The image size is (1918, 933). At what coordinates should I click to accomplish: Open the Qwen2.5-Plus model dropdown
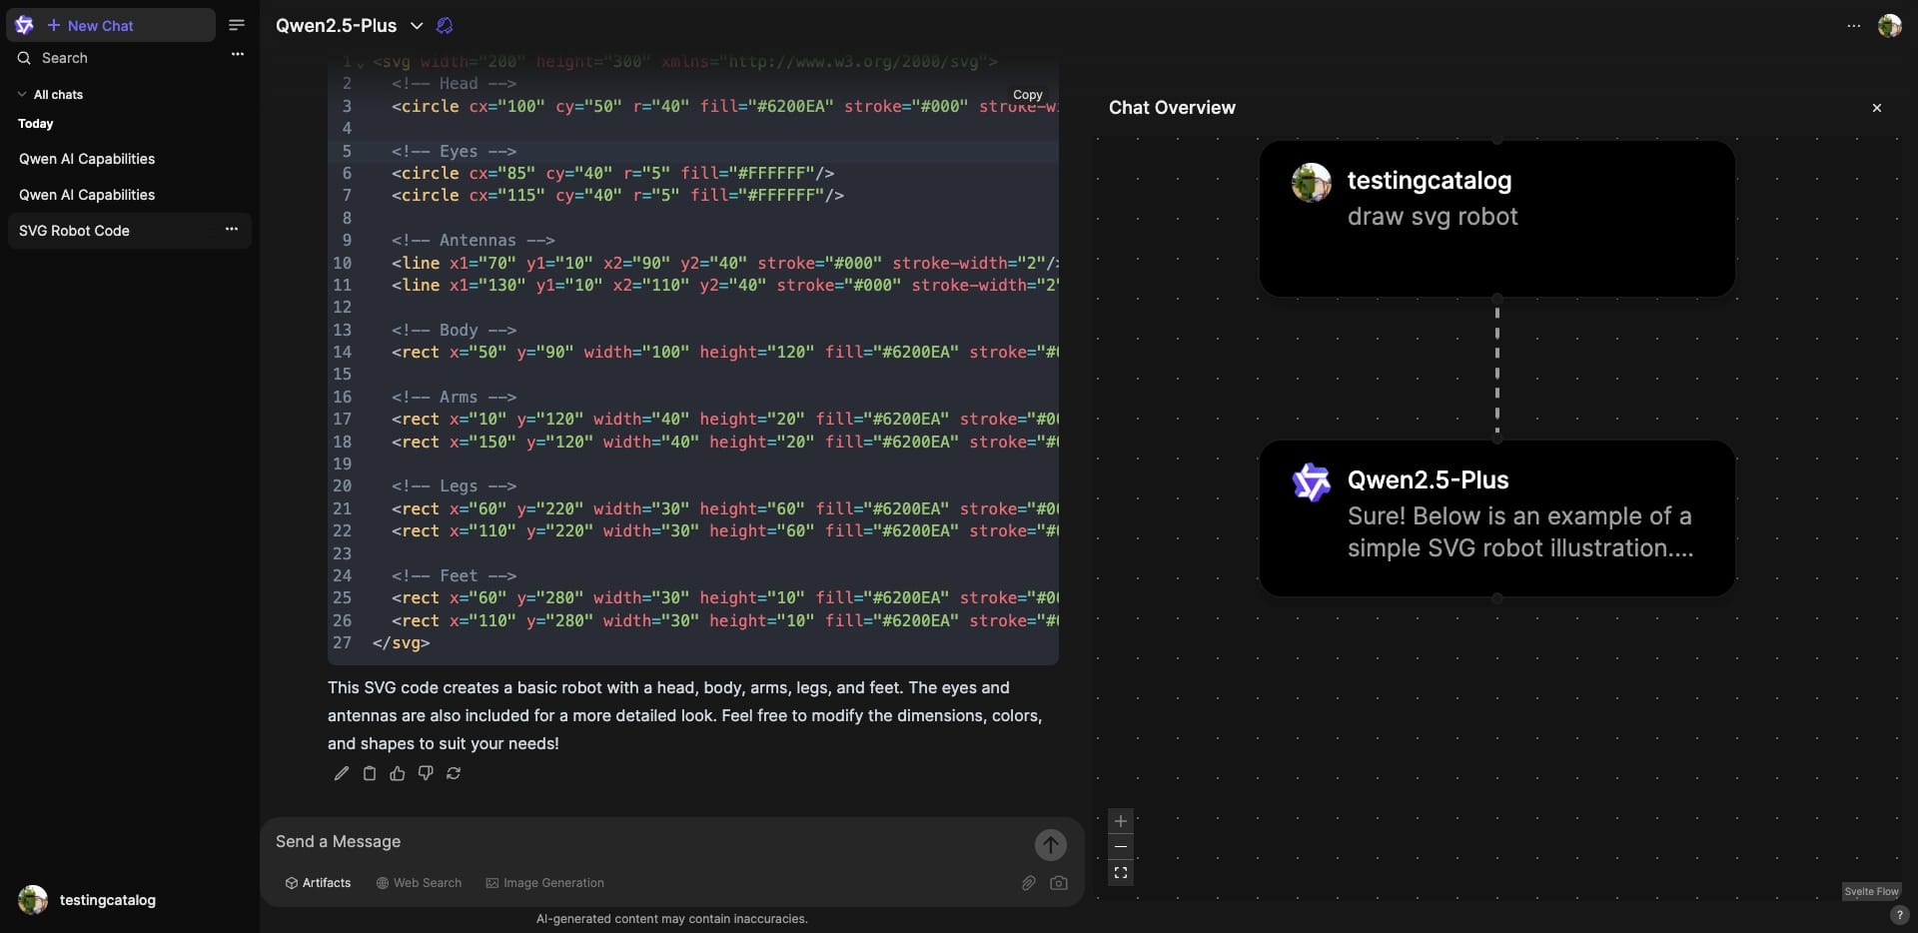pos(417,26)
